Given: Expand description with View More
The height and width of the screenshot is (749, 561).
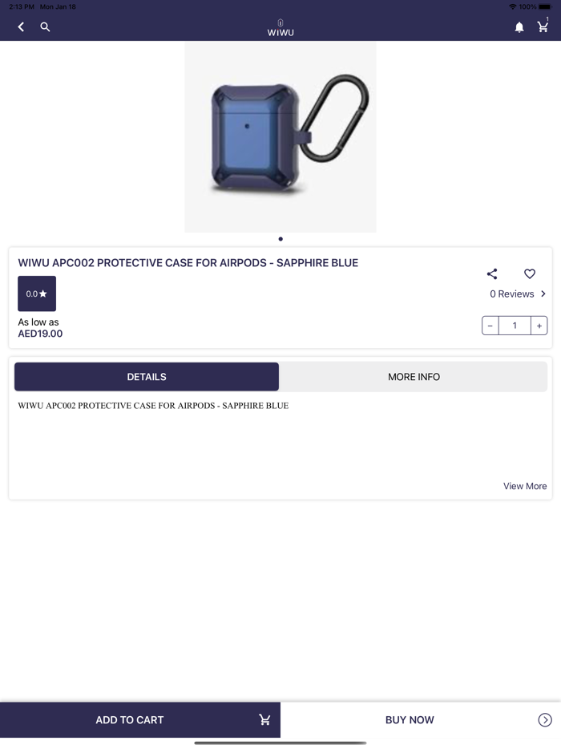Looking at the screenshot, I should pos(525,486).
